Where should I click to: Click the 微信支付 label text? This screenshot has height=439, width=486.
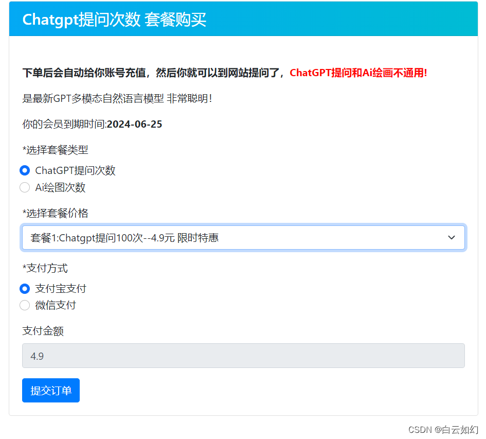[56, 305]
